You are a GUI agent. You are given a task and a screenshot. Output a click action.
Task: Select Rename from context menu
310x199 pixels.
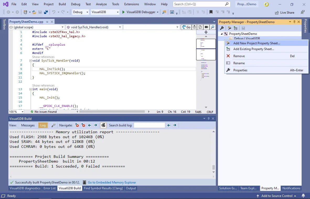point(266,63)
